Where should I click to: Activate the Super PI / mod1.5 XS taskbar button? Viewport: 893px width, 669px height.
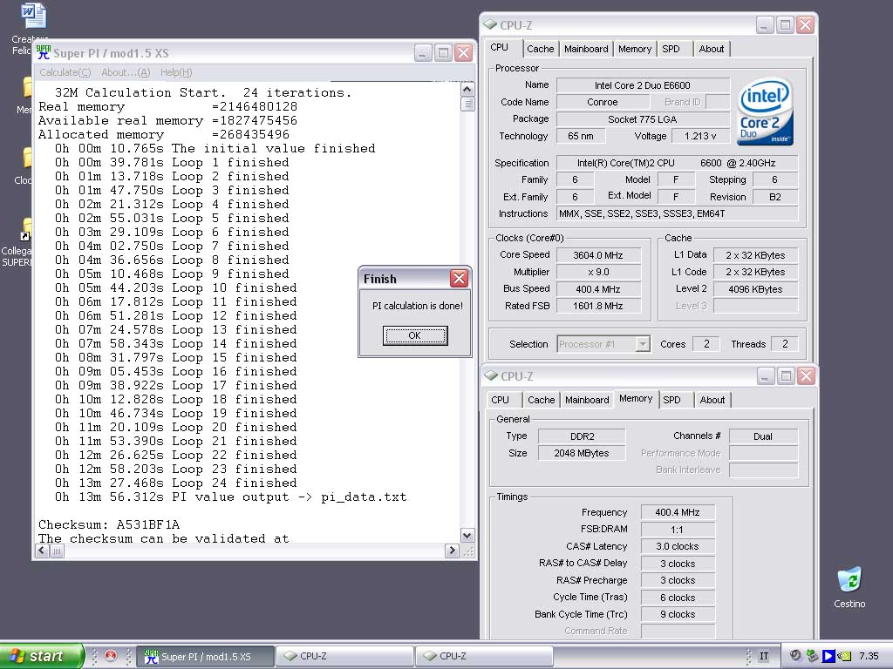(205, 656)
